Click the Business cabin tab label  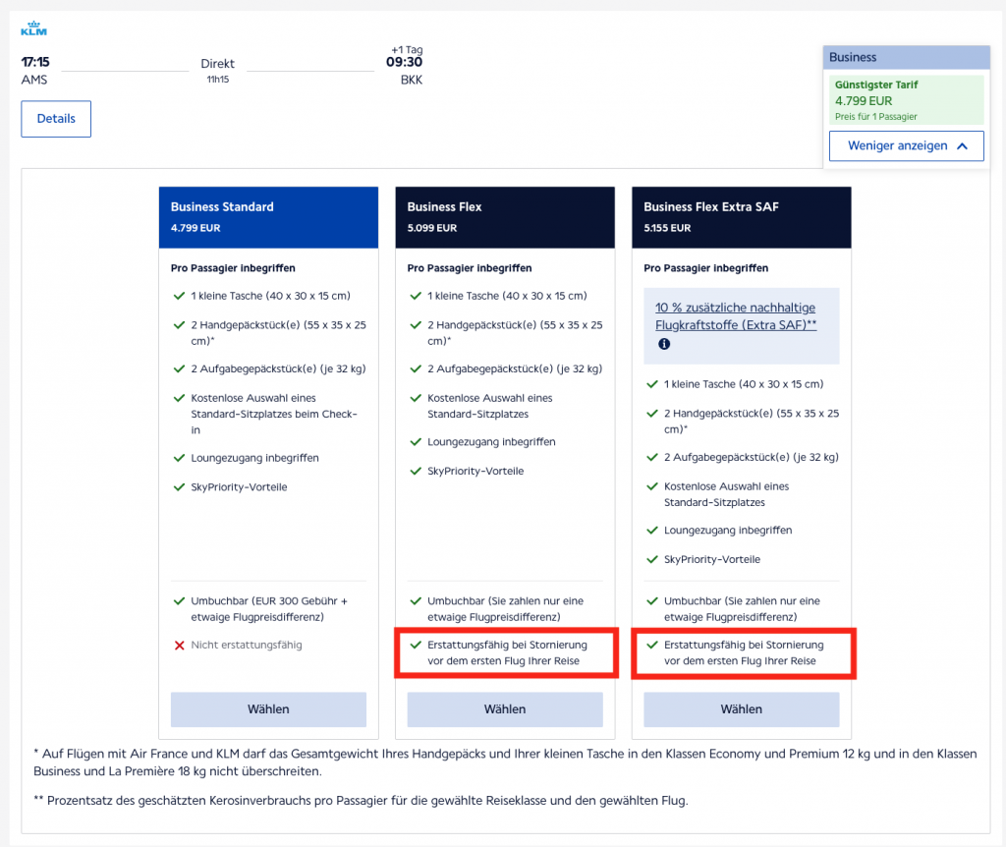[x=852, y=57]
